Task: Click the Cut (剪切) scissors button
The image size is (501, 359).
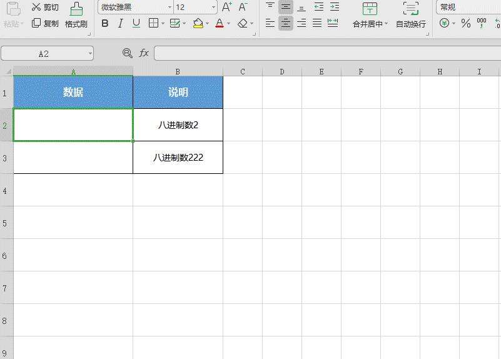Action: [x=45, y=7]
